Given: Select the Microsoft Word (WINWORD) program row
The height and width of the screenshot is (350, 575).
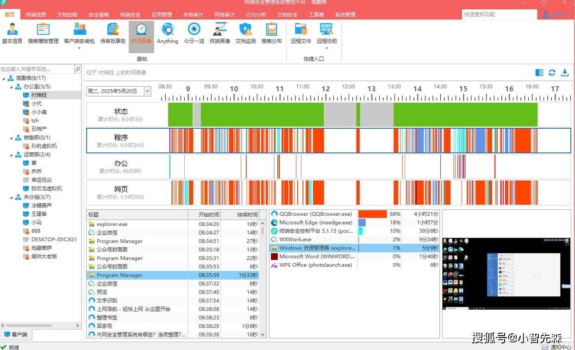Looking at the screenshot, I should 354,256.
